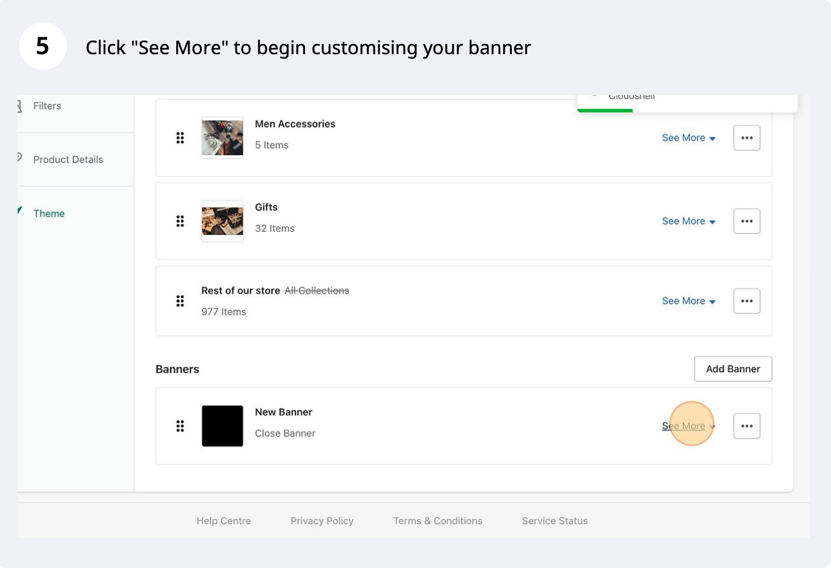Expand See More for Gifts
Viewport: 831px width, 568px height.
click(689, 221)
